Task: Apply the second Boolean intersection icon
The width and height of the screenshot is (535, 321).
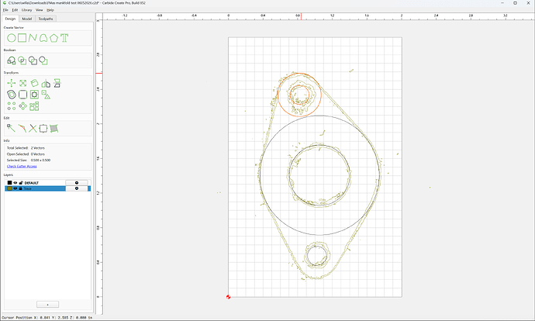Action: point(22,60)
